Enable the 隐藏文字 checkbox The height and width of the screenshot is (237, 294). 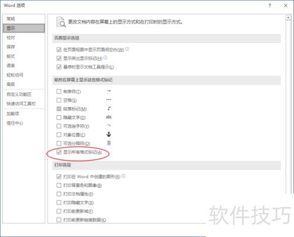pyautogui.click(x=59, y=118)
